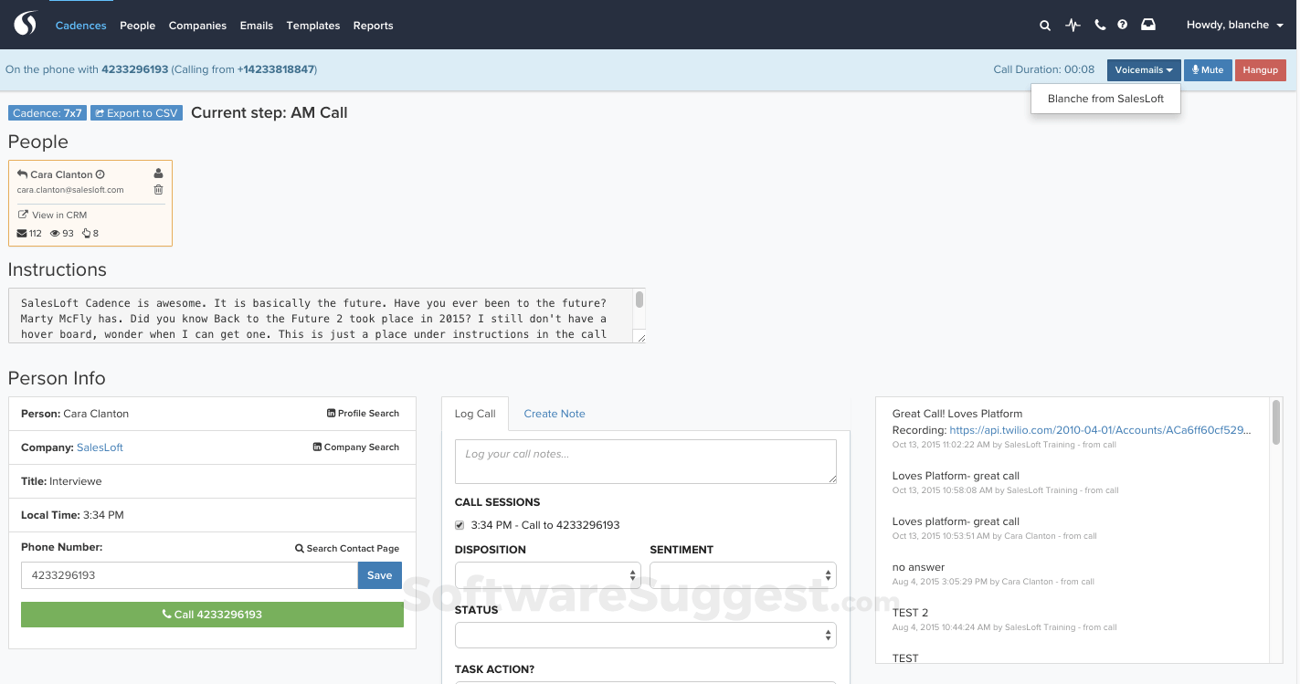
Task: Click the Call Duration readout
Action: 1044,69
